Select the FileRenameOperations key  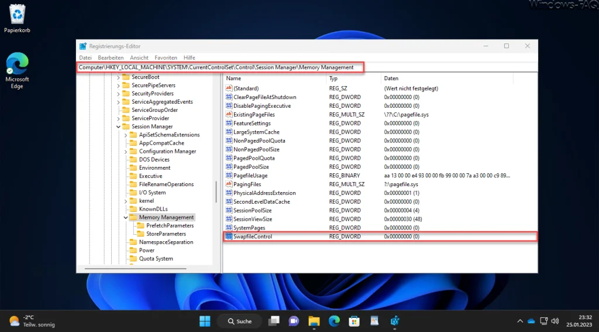click(166, 184)
